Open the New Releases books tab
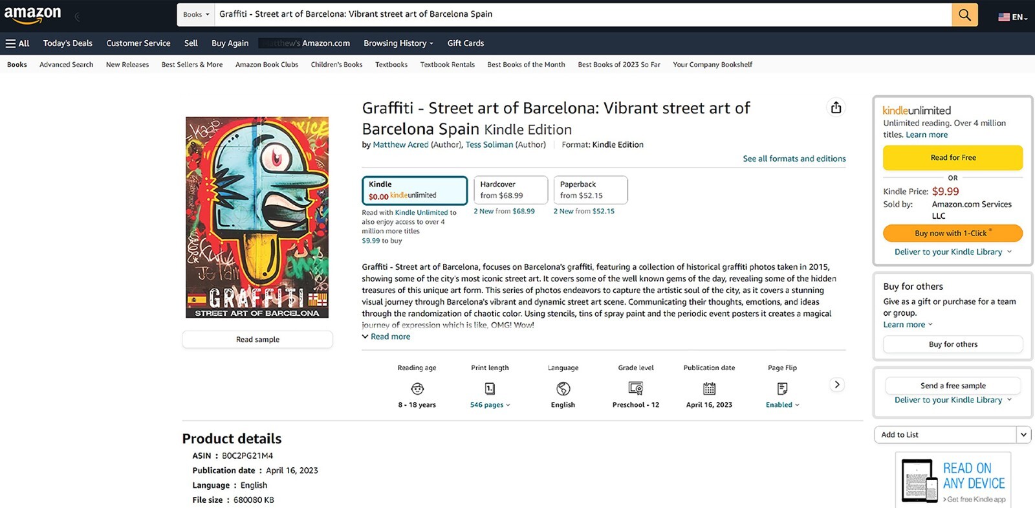 tap(127, 65)
